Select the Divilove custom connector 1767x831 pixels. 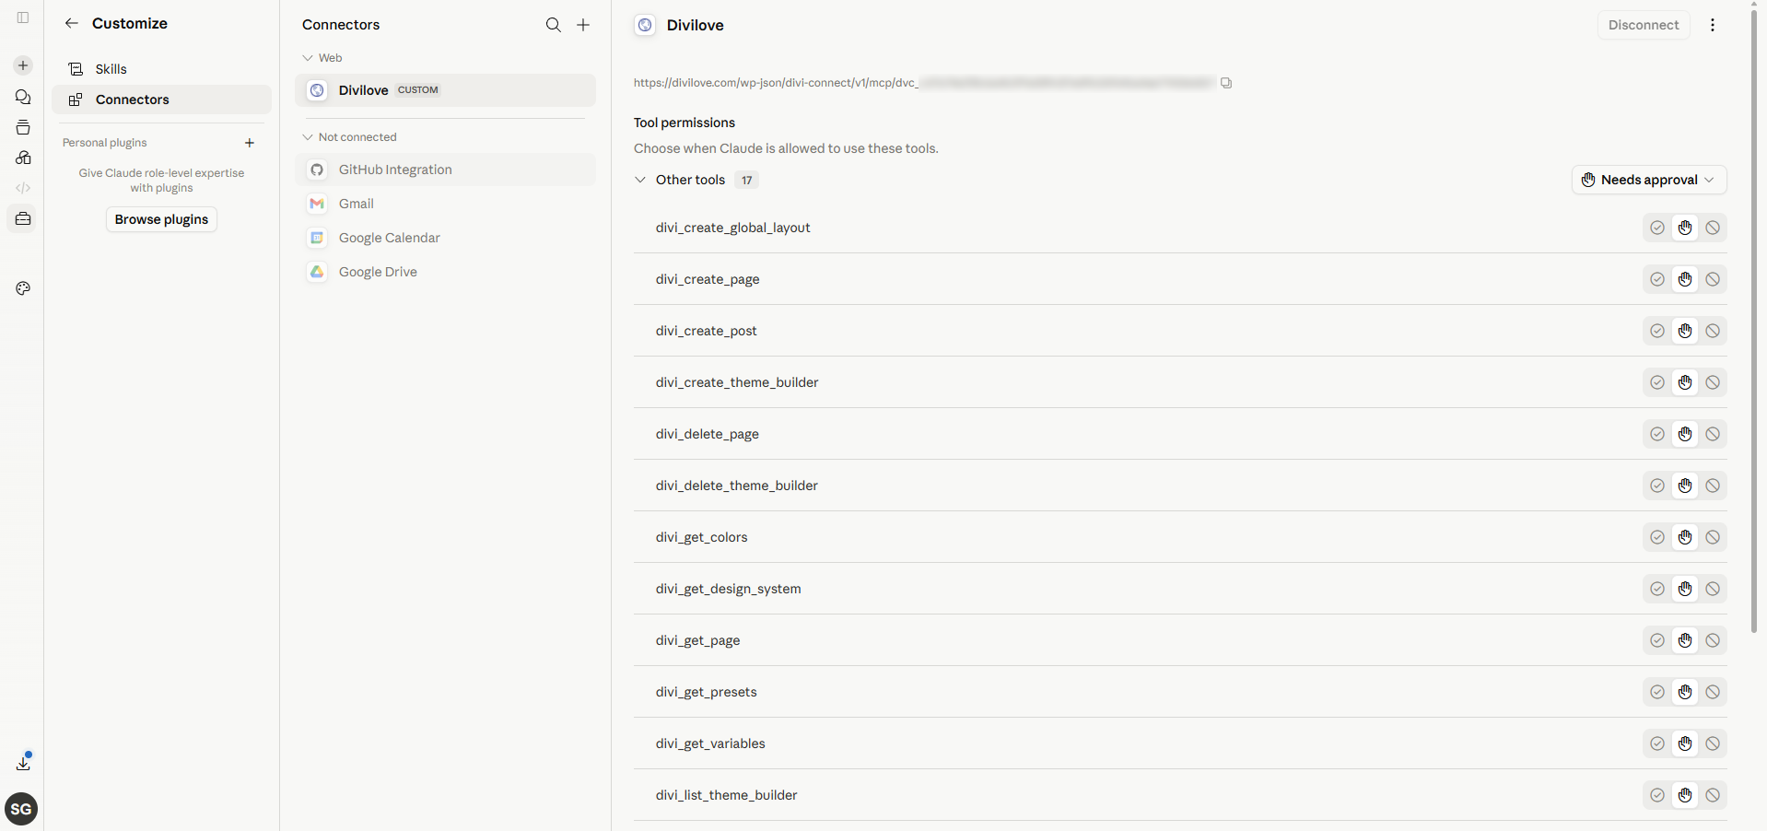click(x=445, y=90)
